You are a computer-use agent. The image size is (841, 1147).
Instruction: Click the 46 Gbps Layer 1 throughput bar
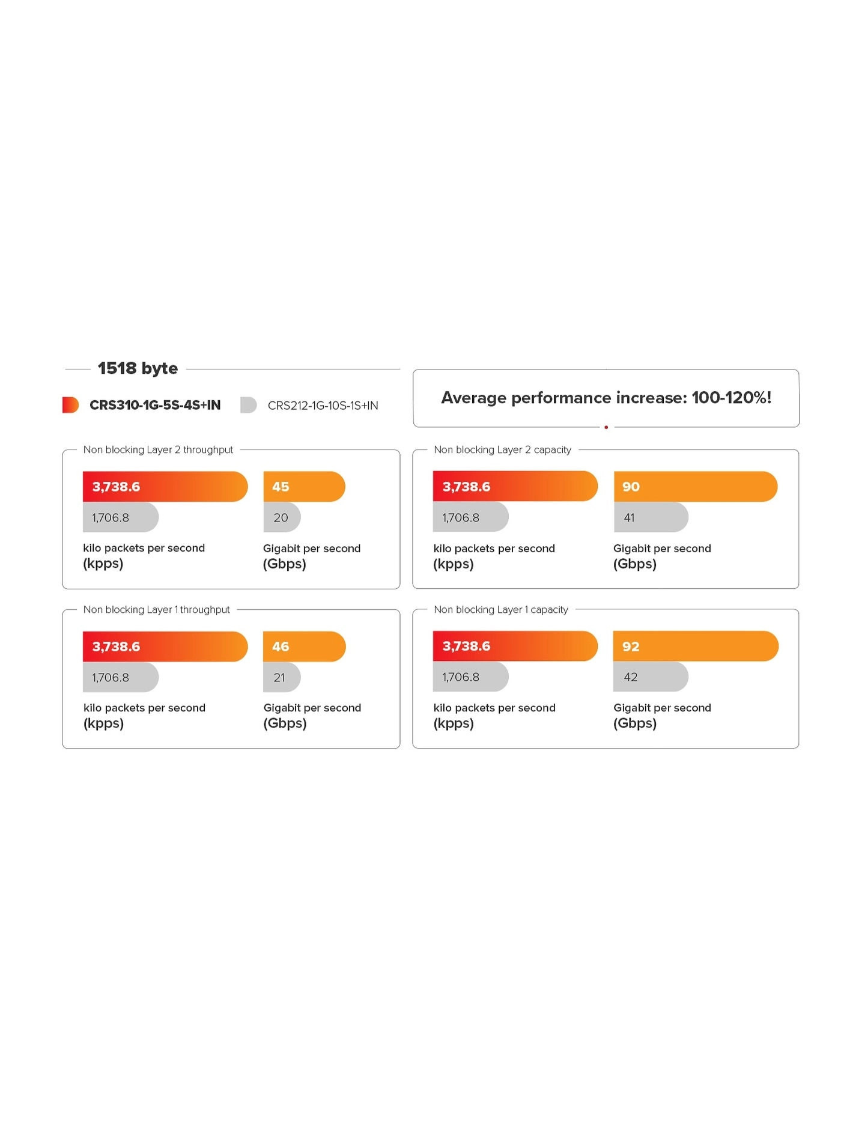pyautogui.click(x=305, y=647)
